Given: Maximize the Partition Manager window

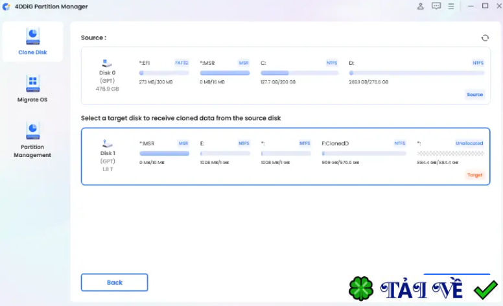Looking at the screenshot, I should [x=485, y=6].
